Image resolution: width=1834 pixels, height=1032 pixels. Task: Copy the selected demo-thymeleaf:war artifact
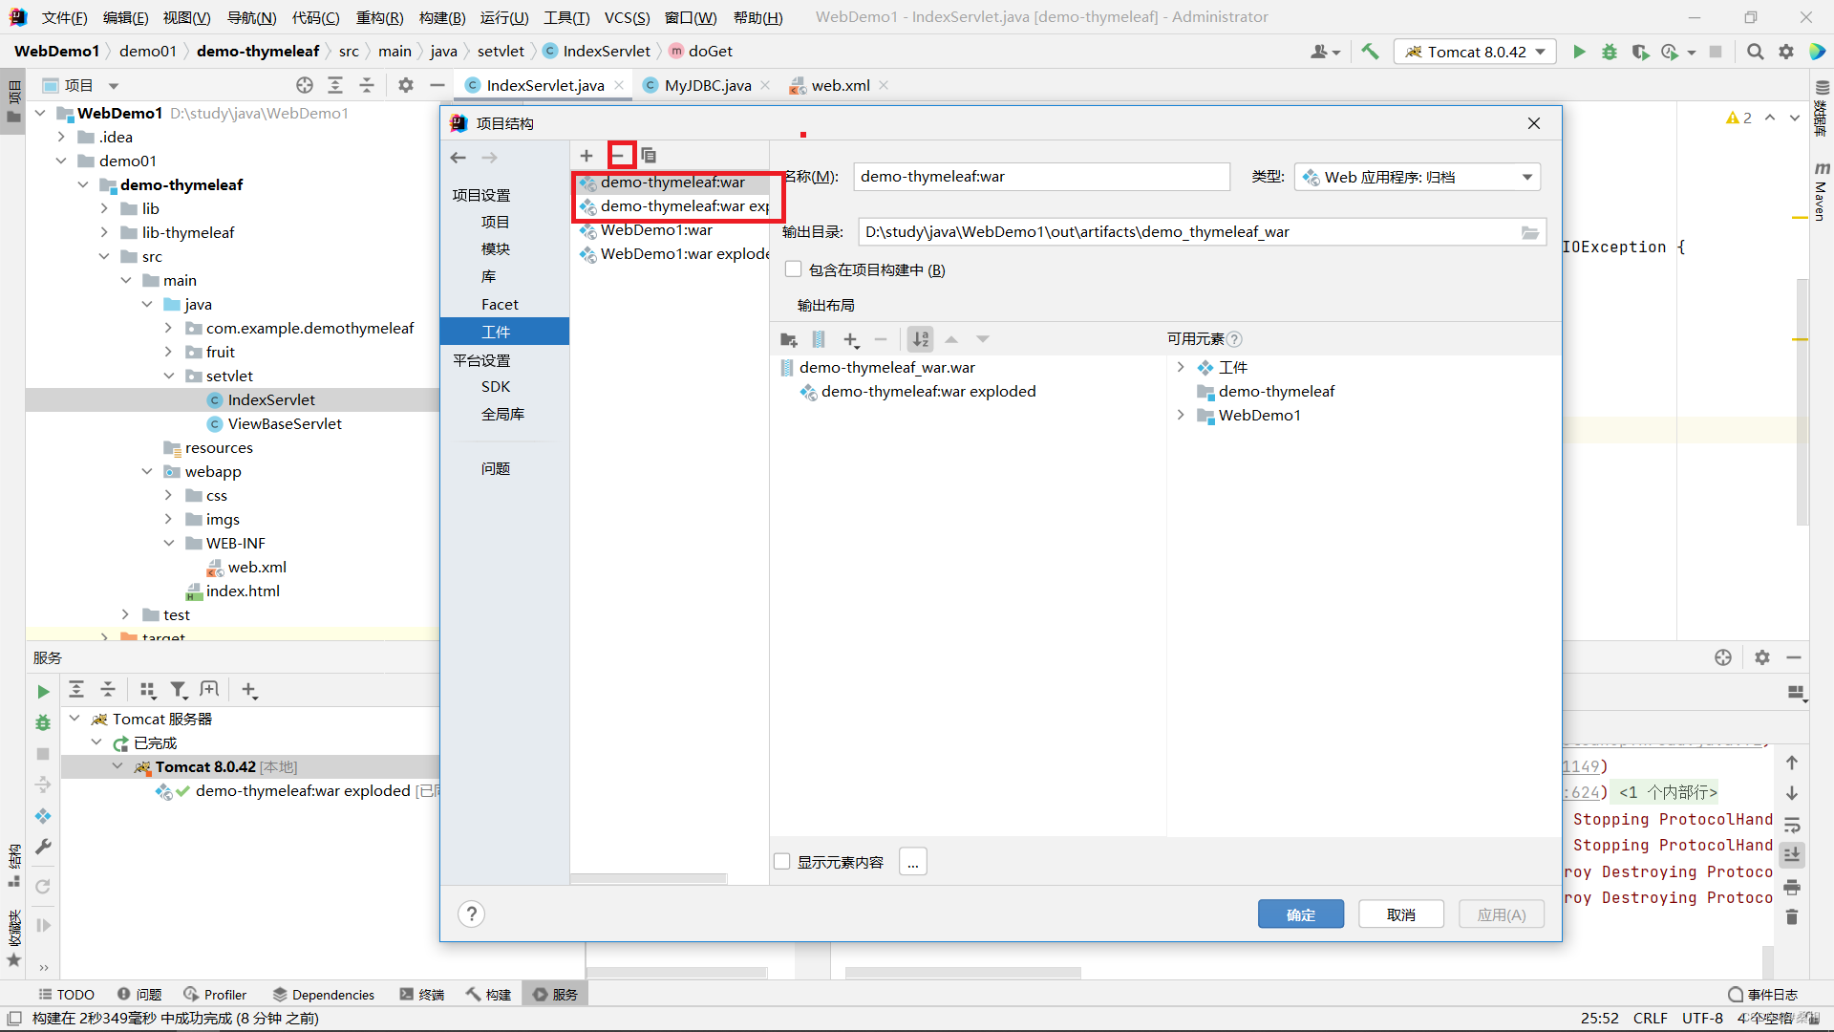coord(650,155)
